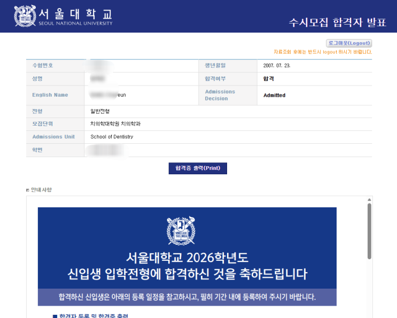Screen dimensions: 397x318
Task: Click the 로그아웃(Logout) button
Action: point(349,43)
